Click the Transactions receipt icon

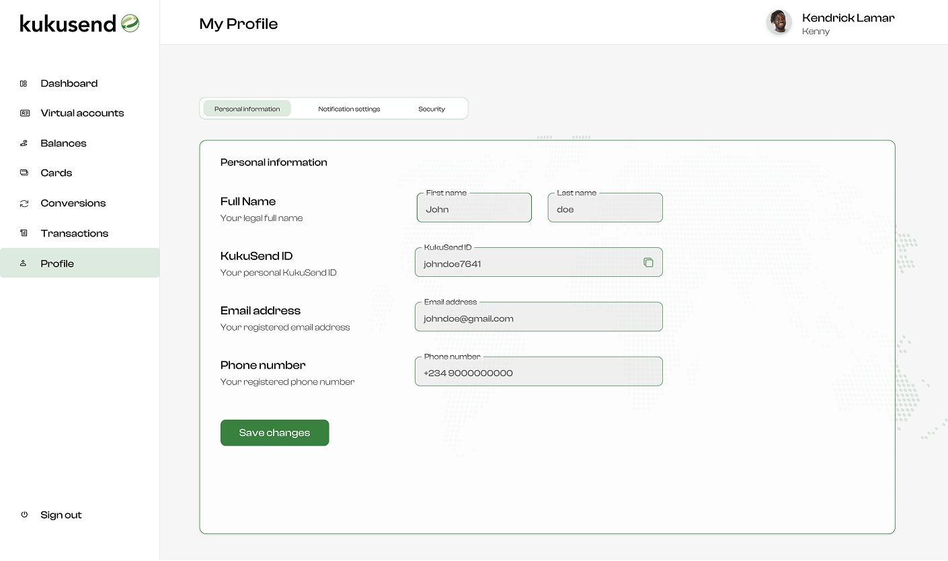coord(24,233)
